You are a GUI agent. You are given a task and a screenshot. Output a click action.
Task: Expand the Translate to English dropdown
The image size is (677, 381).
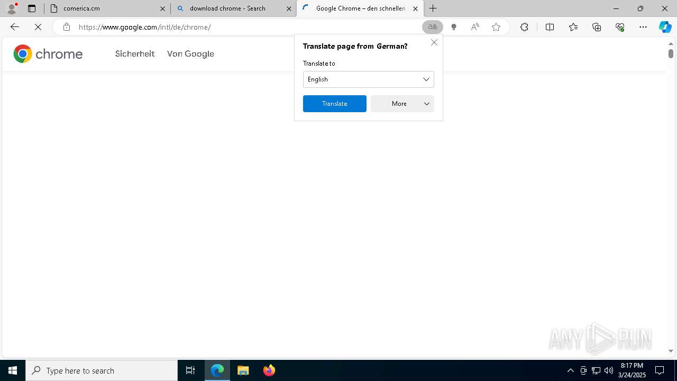pyautogui.click(x=369, y=79)
